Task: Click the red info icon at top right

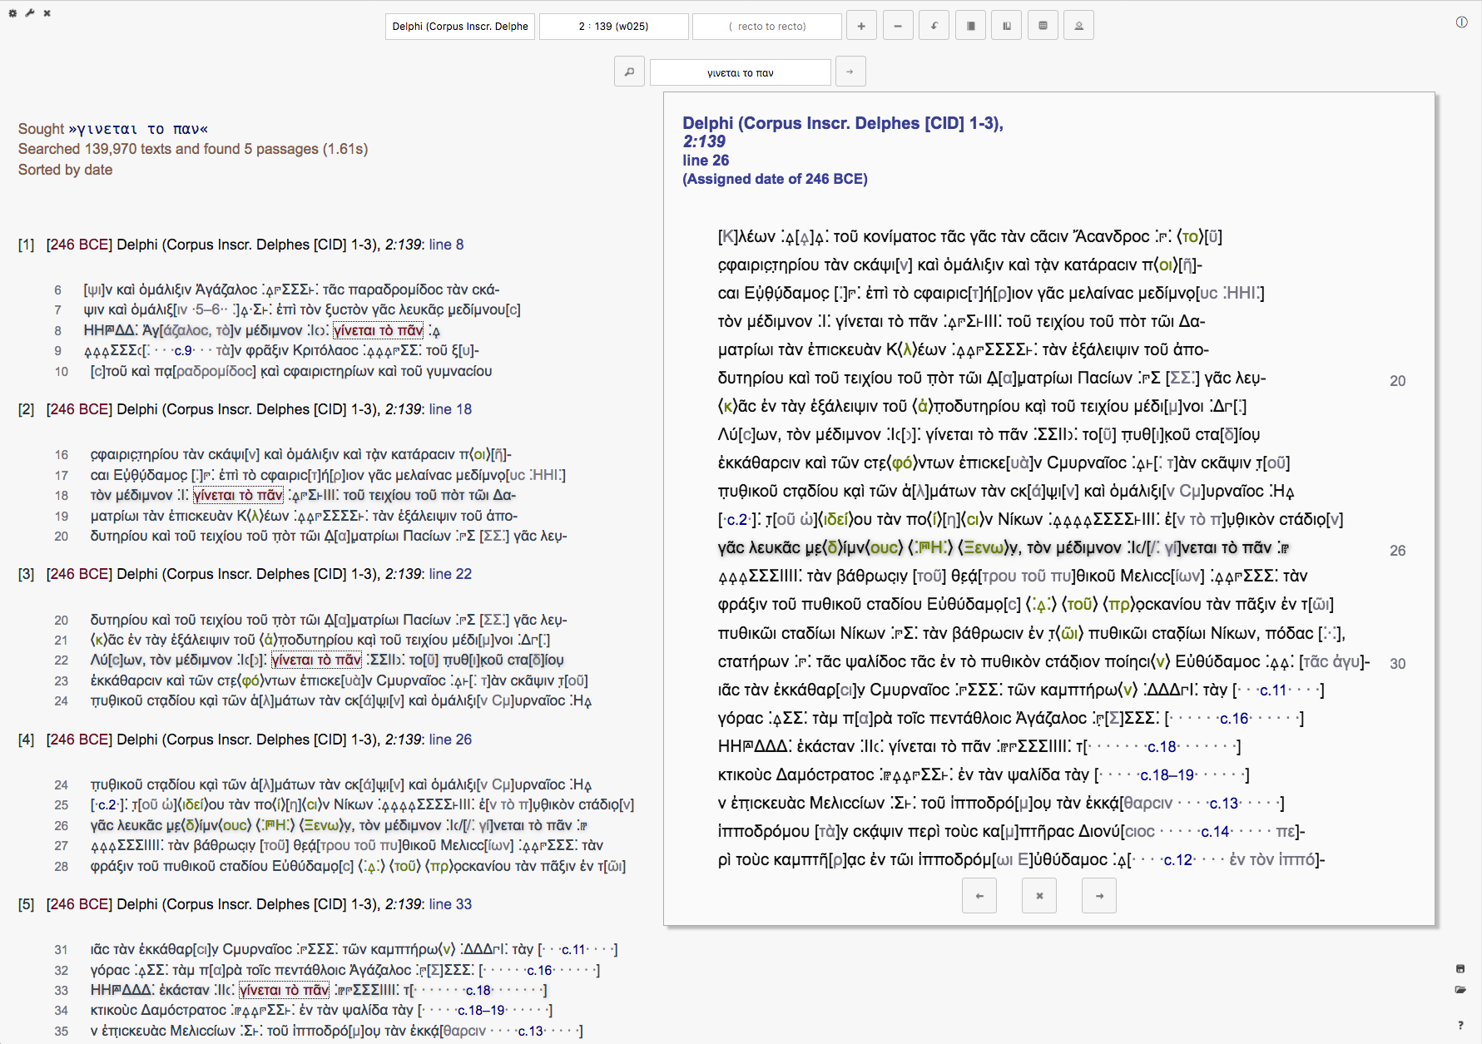Action: [x=1461, y=22]
